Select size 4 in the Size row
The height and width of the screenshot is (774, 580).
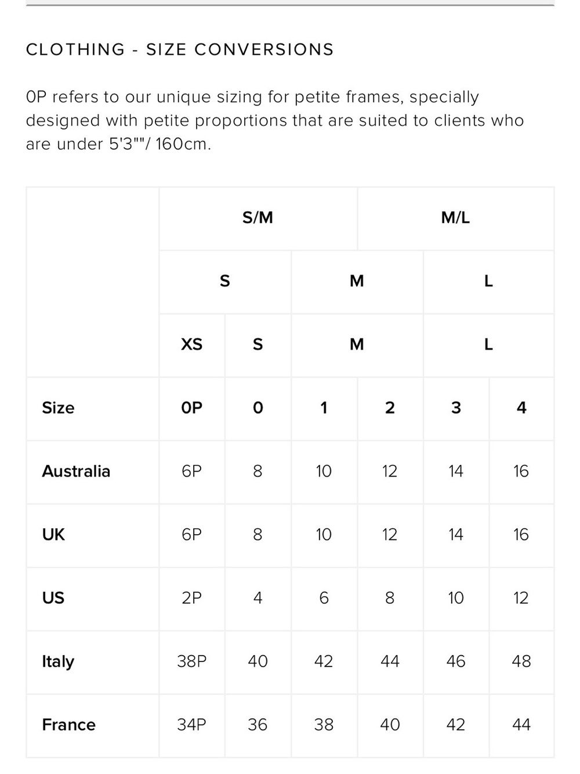(x=521, y=408)
